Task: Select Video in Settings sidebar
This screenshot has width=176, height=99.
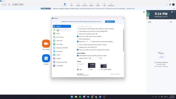Action: [x=62, y=30]
